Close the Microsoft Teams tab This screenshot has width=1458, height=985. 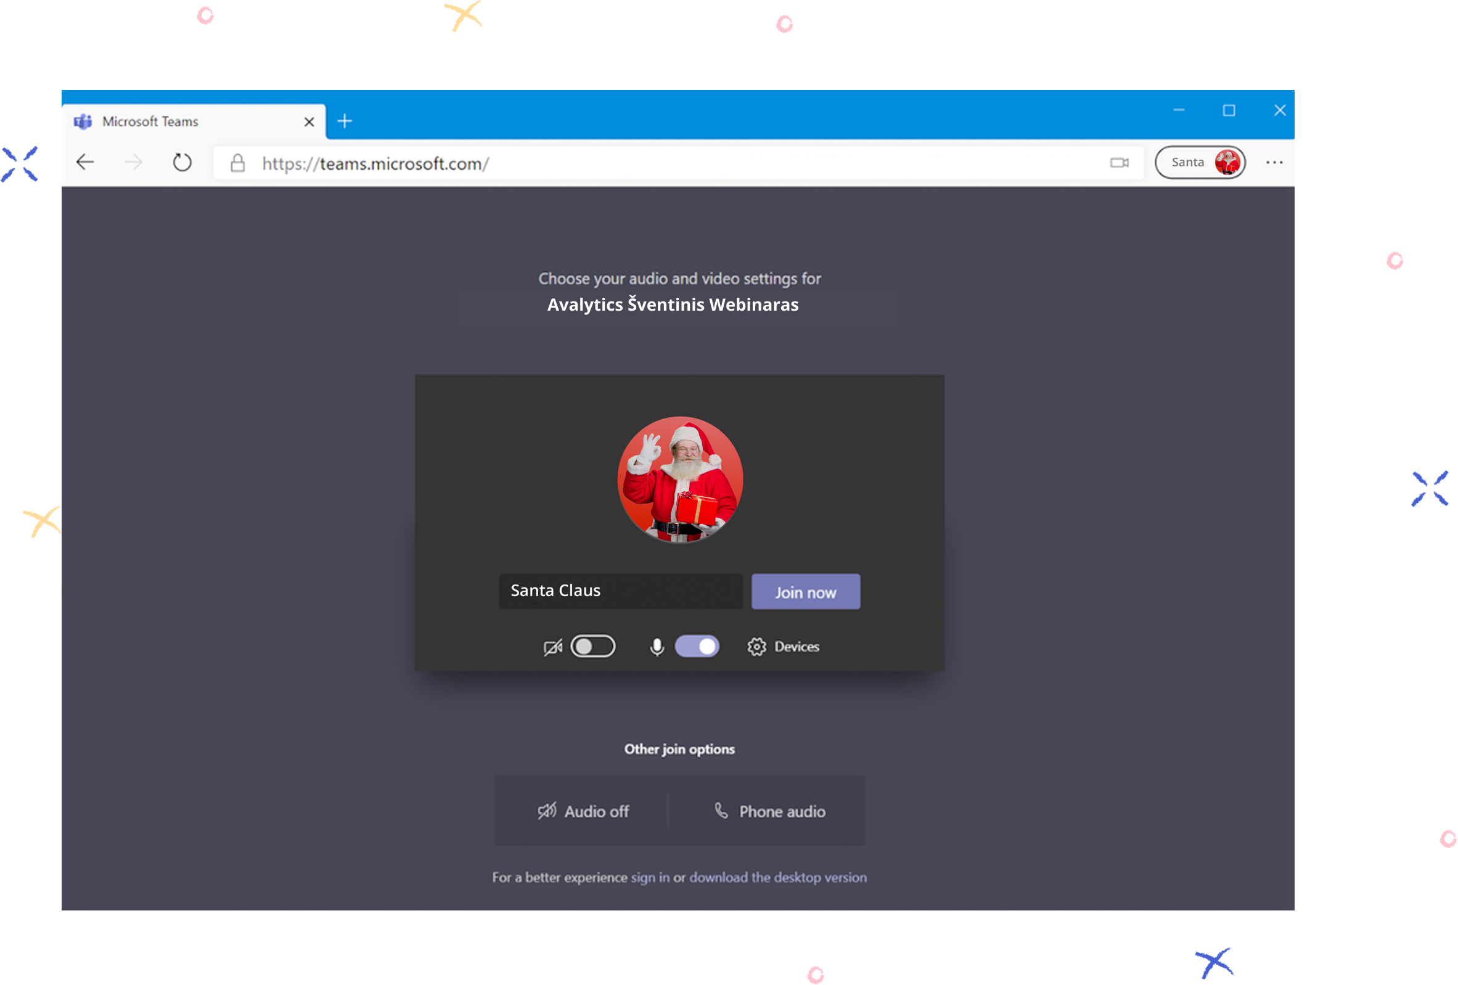(309, 121)
